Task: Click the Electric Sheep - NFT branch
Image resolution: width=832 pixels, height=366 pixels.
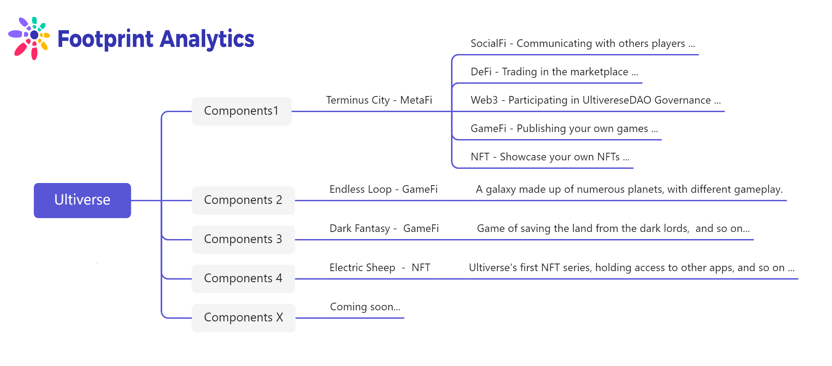Action: tap(380, 268)
